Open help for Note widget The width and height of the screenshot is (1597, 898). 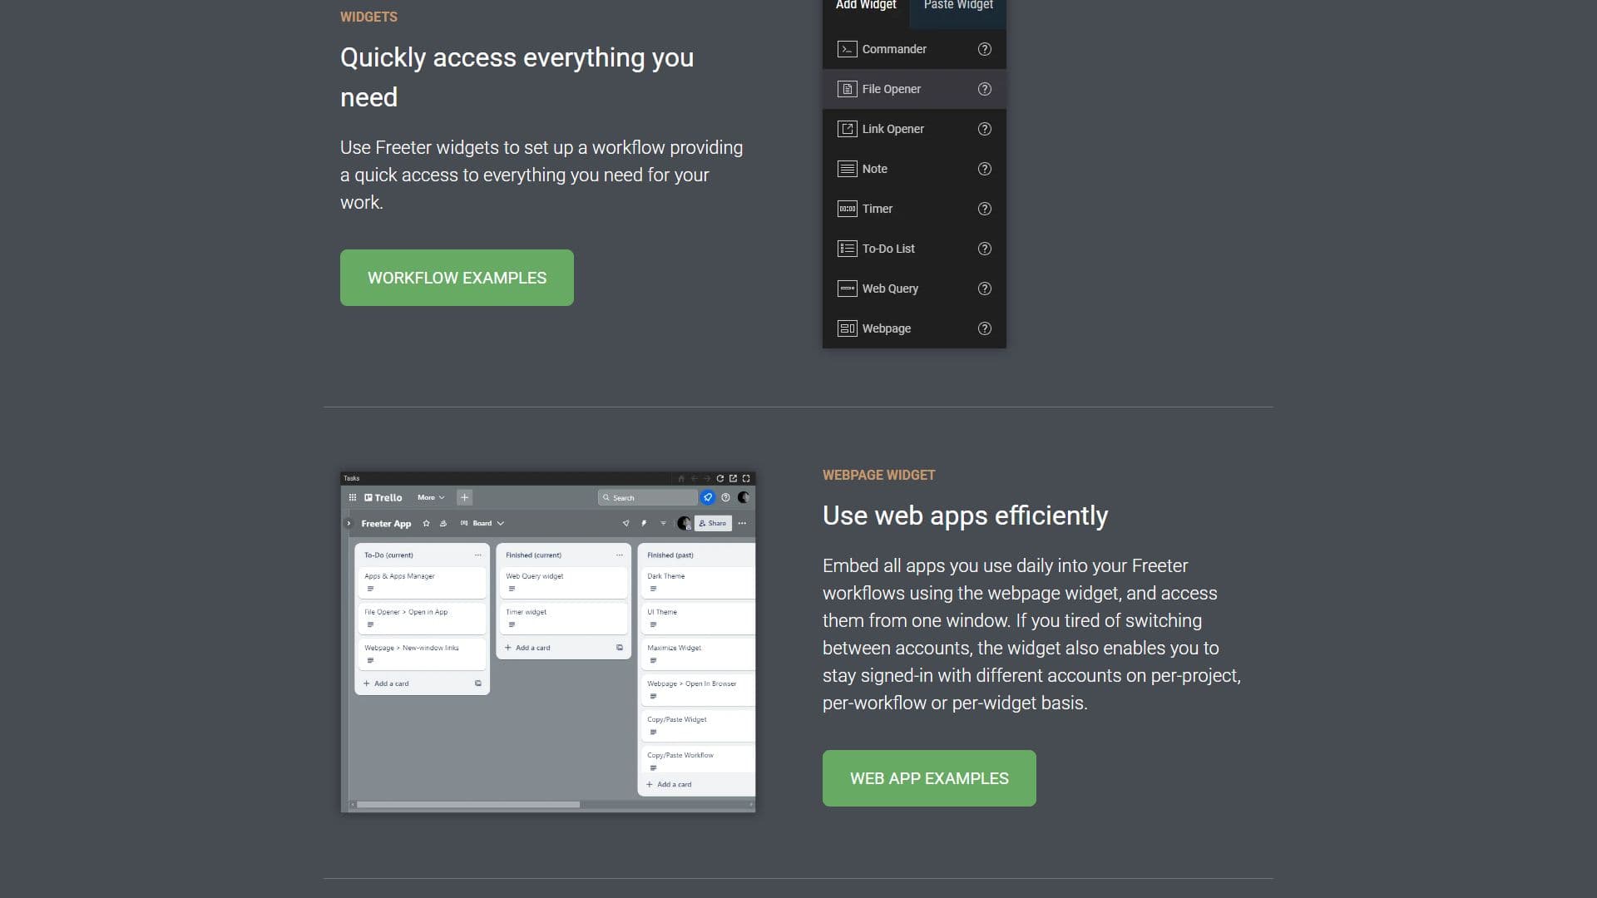(x=985, y=169)
